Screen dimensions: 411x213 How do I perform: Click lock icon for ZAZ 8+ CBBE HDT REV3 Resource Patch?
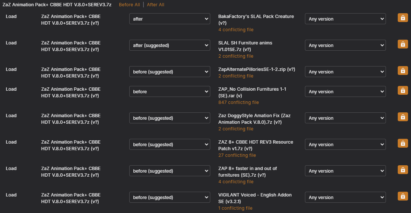(x=403, y=143)
